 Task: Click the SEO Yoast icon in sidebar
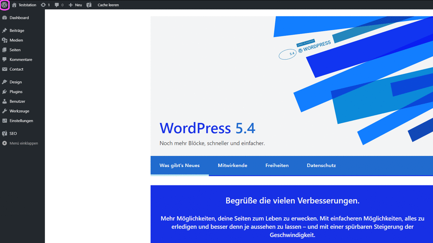tap(4, 133)
